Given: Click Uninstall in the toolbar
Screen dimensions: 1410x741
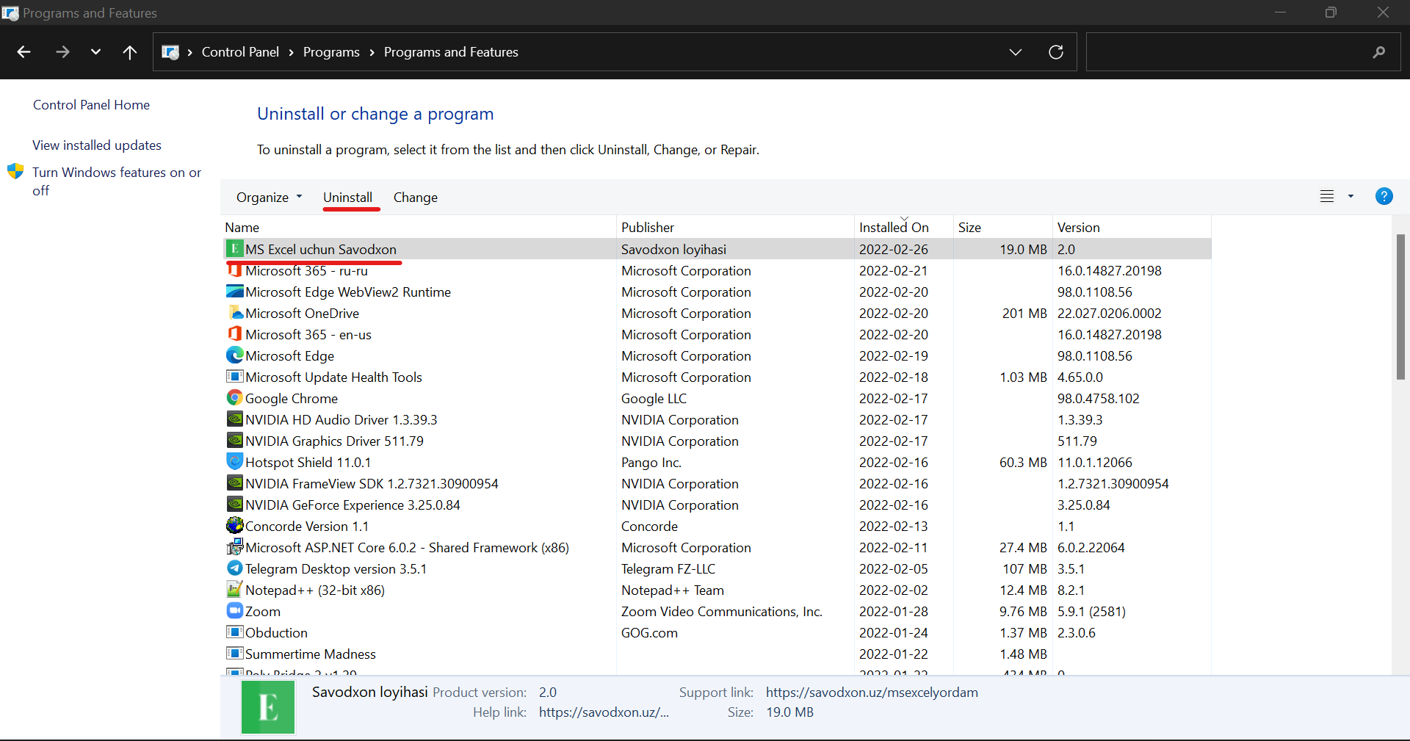Looking at the screenshot, I should tap(347, 198).
